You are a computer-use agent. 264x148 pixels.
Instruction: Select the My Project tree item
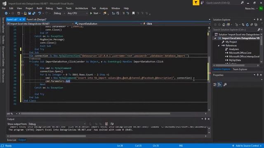[x=231, y=42]
